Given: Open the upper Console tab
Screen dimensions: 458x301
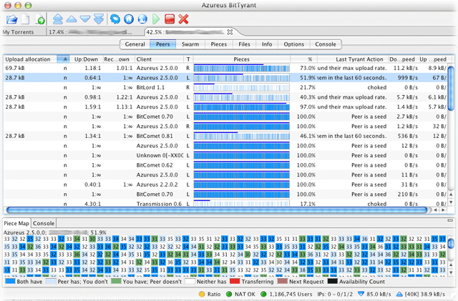Looking at the screenshot, I should [x=326, y=44].
